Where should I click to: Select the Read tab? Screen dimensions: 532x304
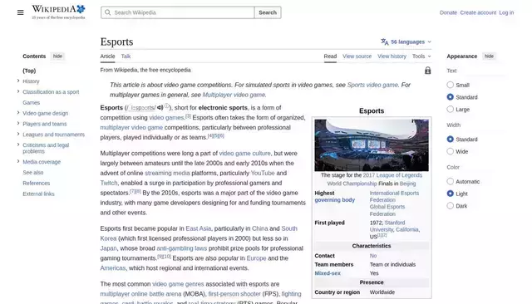click(330, 56)
